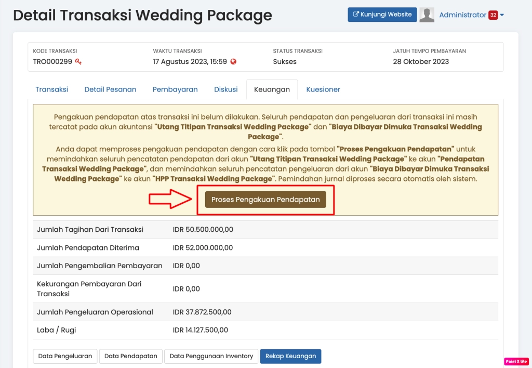Click the Administrator avatar image
The width and height of the screenshot is (532, 368).
[427, 15]
